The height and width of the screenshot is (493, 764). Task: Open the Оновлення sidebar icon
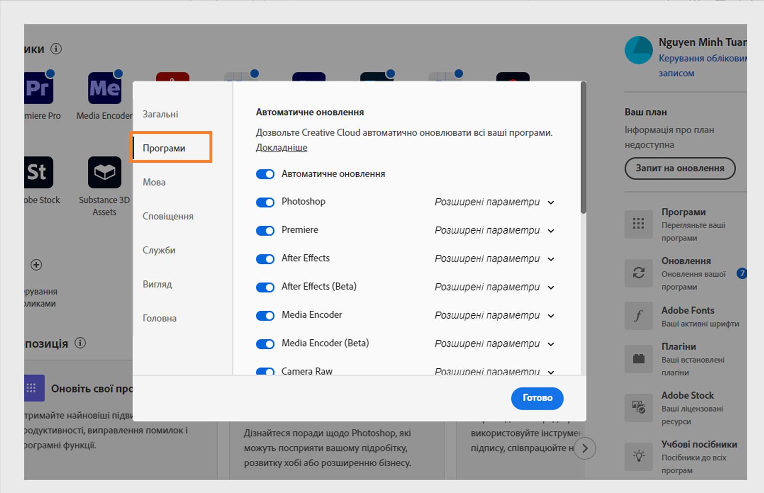pos(639,273)
